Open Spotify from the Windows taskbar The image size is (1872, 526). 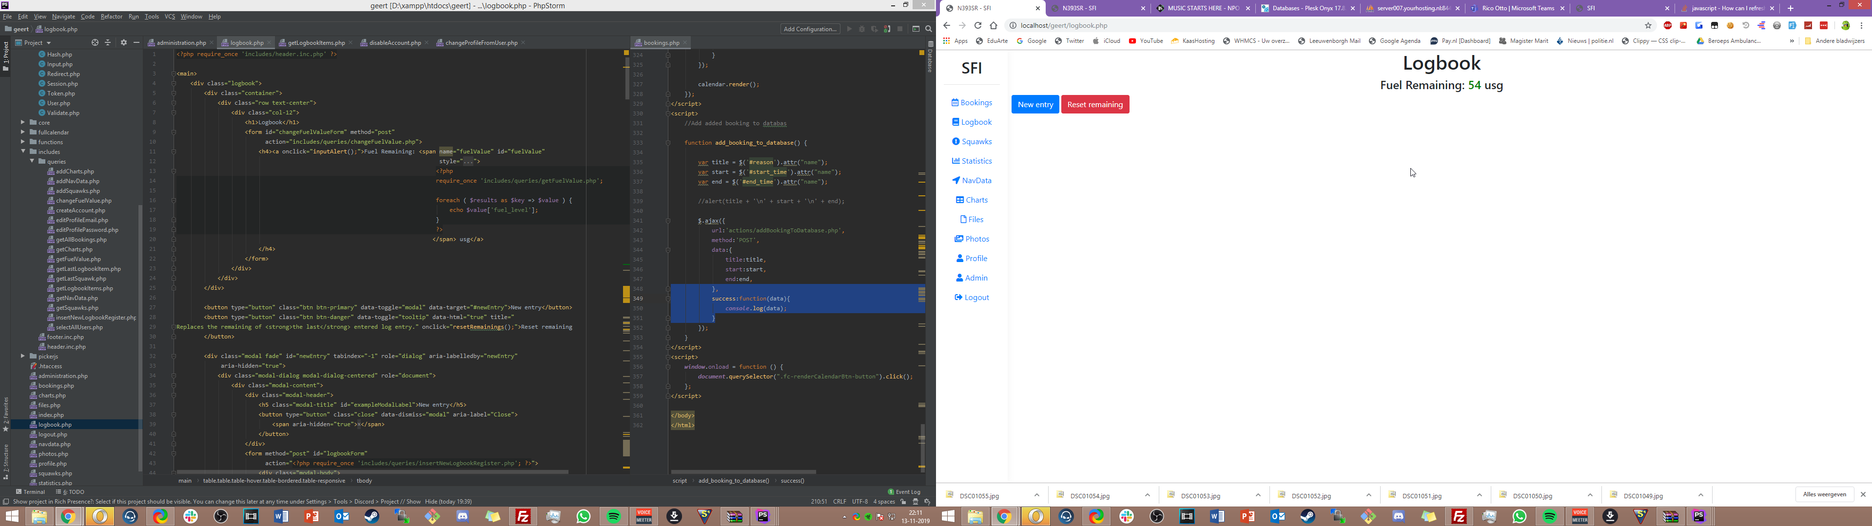(614, 517)
